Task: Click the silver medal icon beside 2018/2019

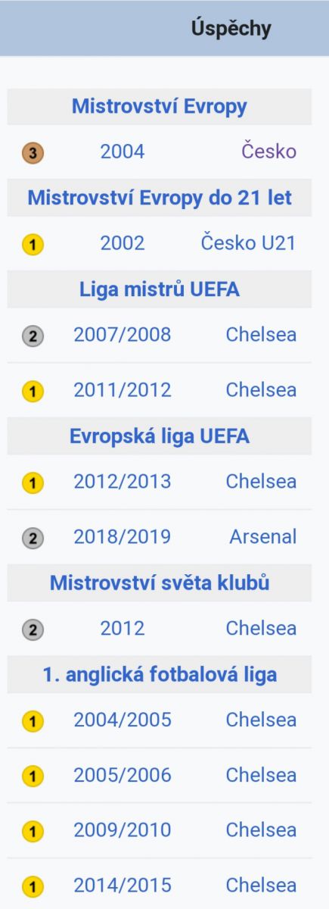Action: (x=33, y=538)
